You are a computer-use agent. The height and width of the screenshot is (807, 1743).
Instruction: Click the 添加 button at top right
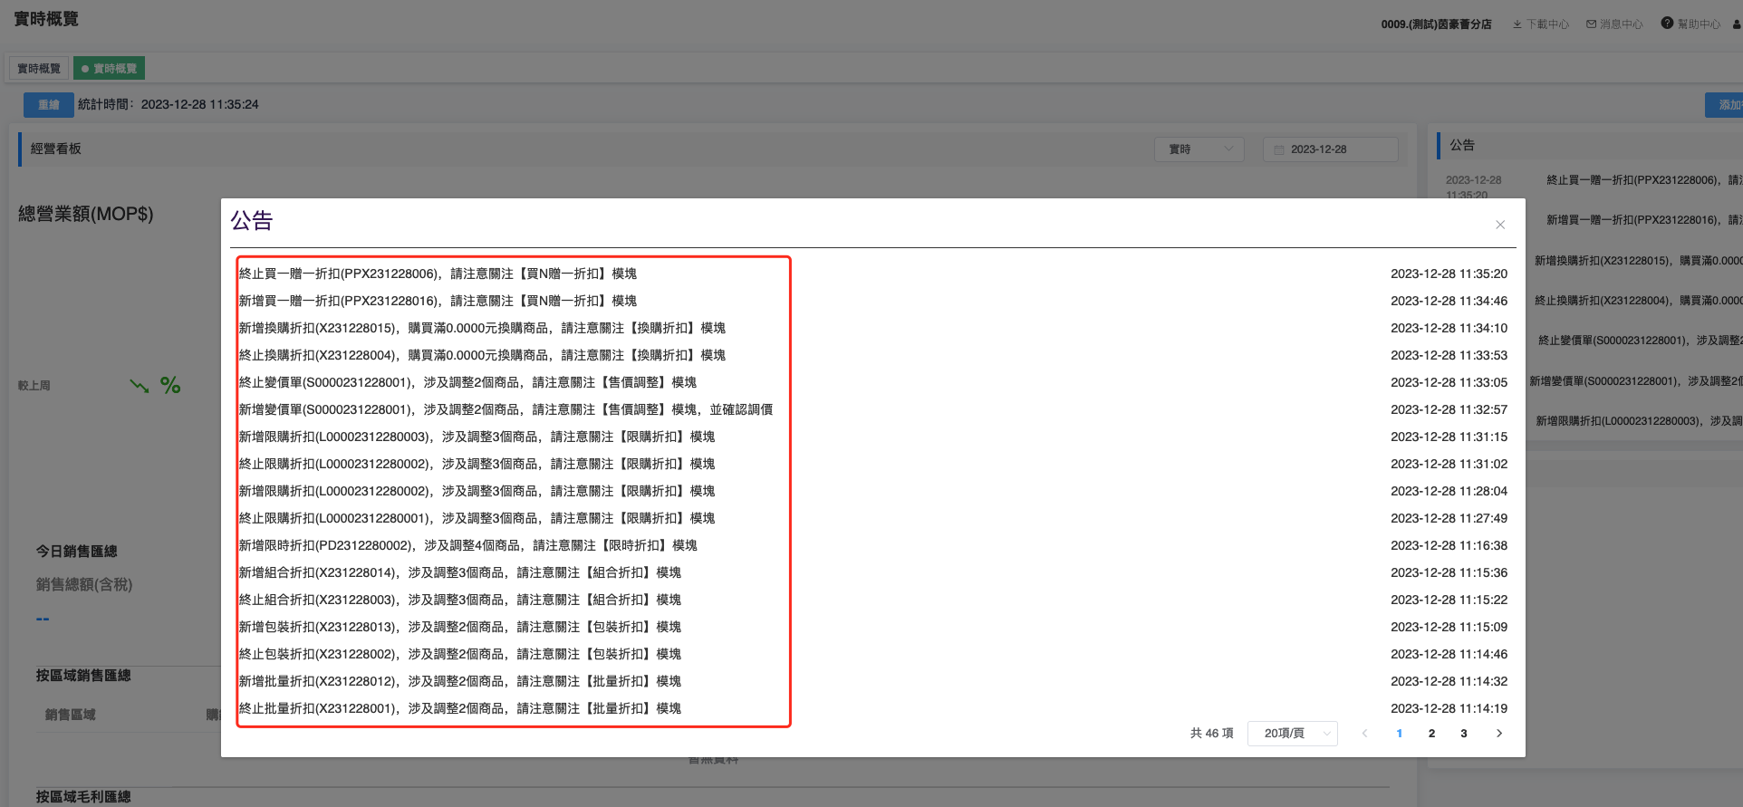coord(1725,105)
